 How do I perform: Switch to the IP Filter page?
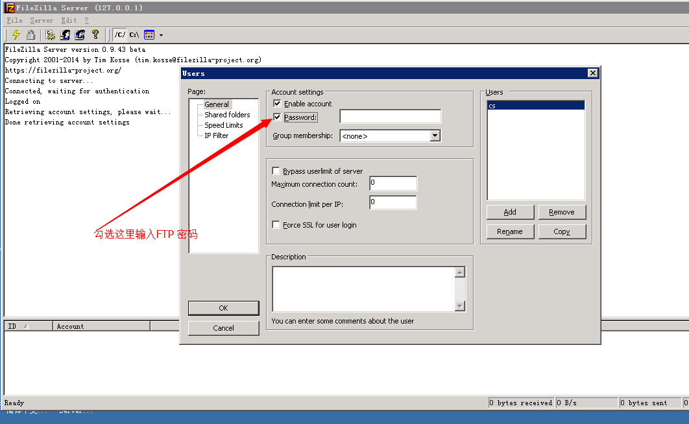217,135
